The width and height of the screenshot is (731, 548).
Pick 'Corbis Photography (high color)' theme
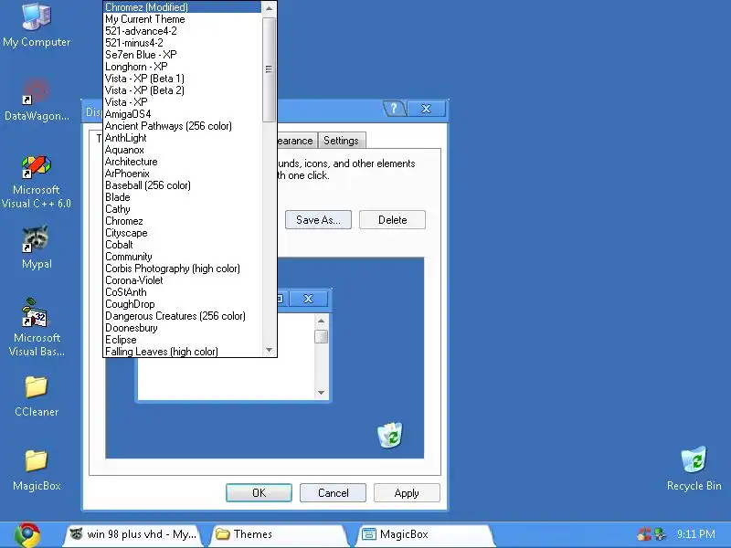[182, 269]
